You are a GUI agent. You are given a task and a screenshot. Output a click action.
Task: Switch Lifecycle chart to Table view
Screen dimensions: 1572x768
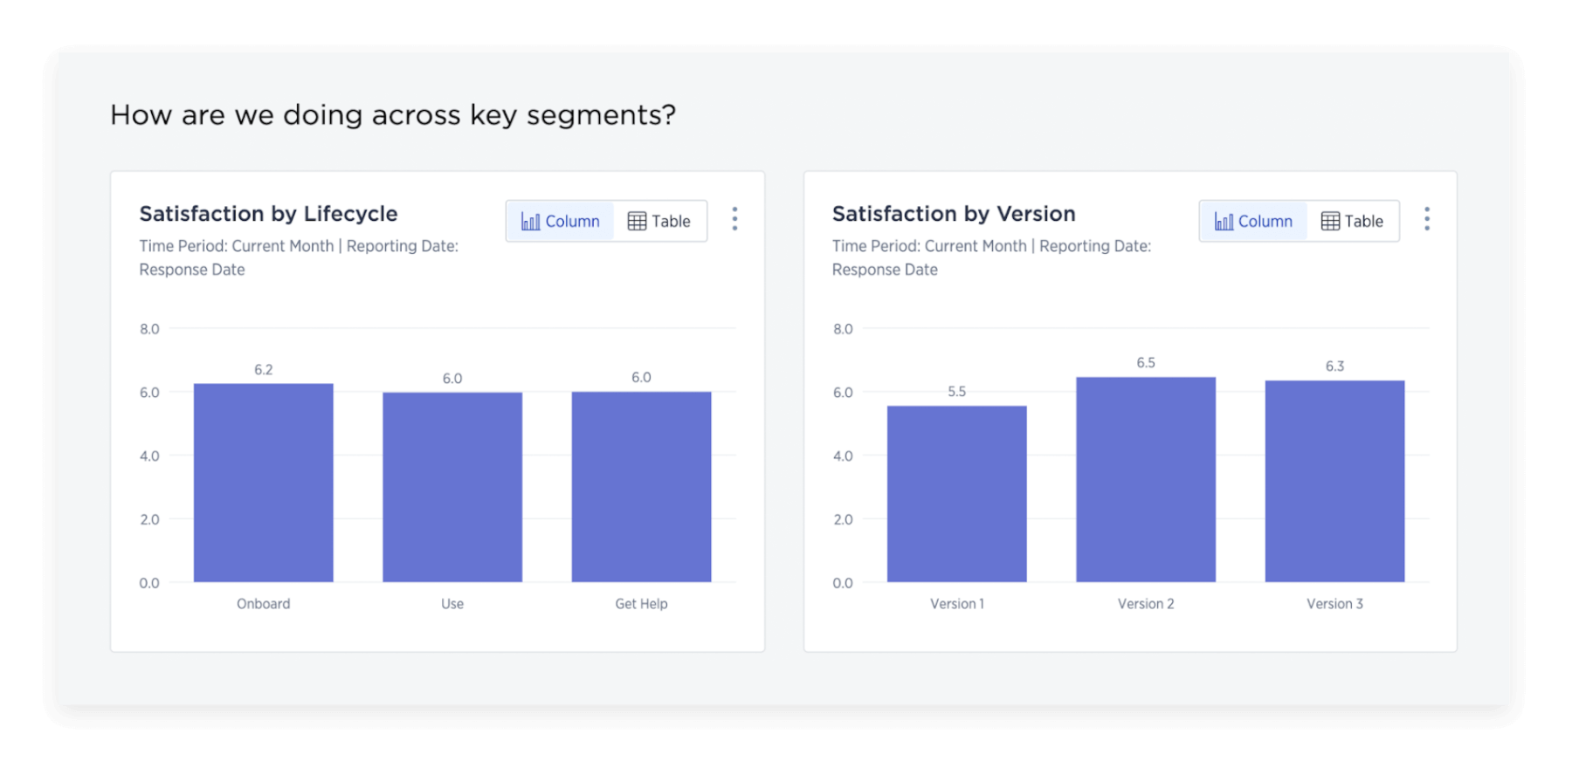pos(659,222)
